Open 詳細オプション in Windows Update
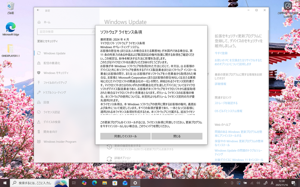This screenshot has width=300, height=187. click(x=123, y=158)
